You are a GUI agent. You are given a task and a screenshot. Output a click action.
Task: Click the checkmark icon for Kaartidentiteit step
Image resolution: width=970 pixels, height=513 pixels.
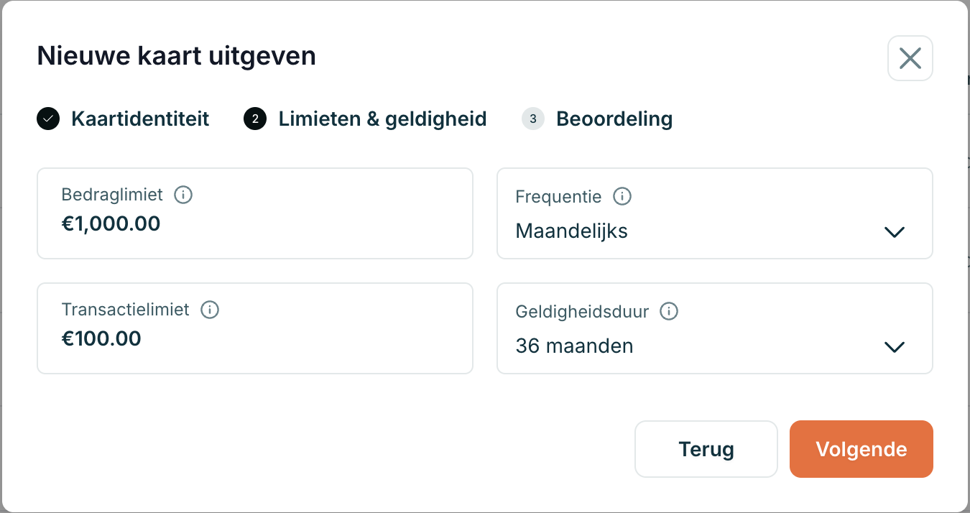tap(48, 119)
